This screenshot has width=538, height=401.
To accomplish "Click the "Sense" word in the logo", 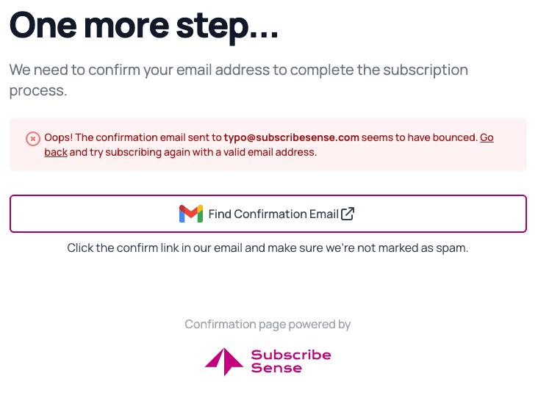I will [x=276, y=368].
